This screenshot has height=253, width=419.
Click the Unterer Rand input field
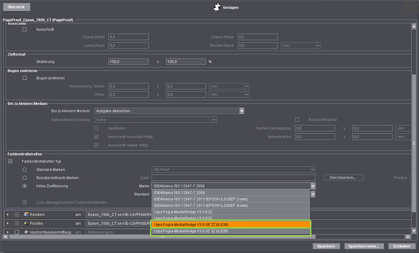tap(258, 37)
